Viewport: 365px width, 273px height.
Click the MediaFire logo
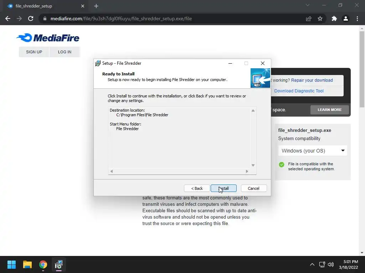coord(48,38)
